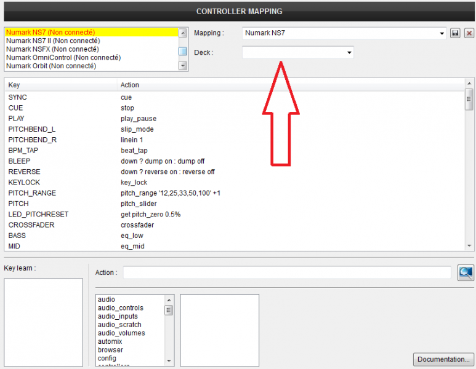Click the linein 1 action cell
The width and height of the screenshot is (476, 369).
pos(132,140)
